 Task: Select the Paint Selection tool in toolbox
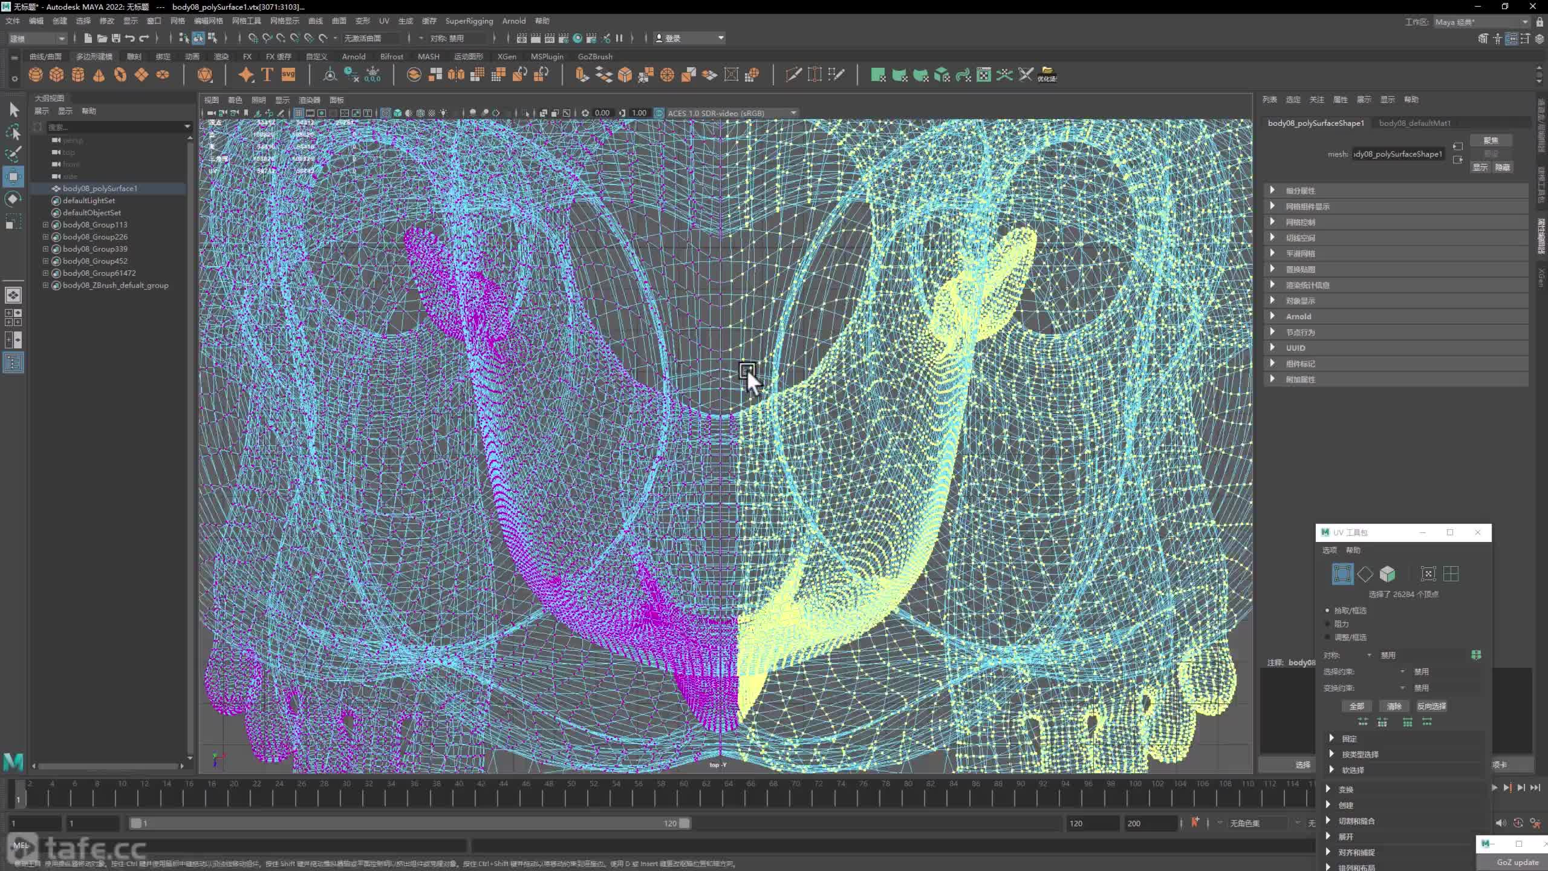tap(13, 154)
